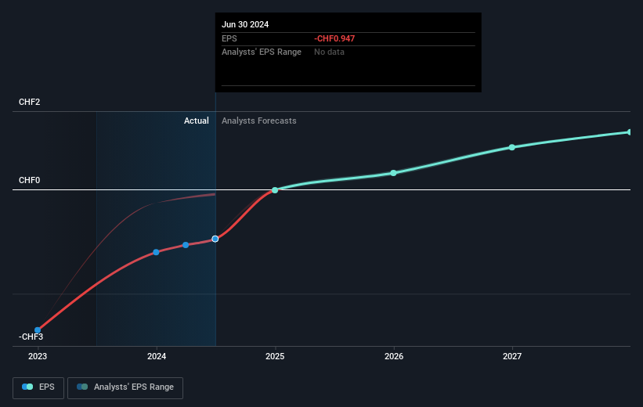
Task: Click the 2024 x-axis label
Action: tap(157, 357)
